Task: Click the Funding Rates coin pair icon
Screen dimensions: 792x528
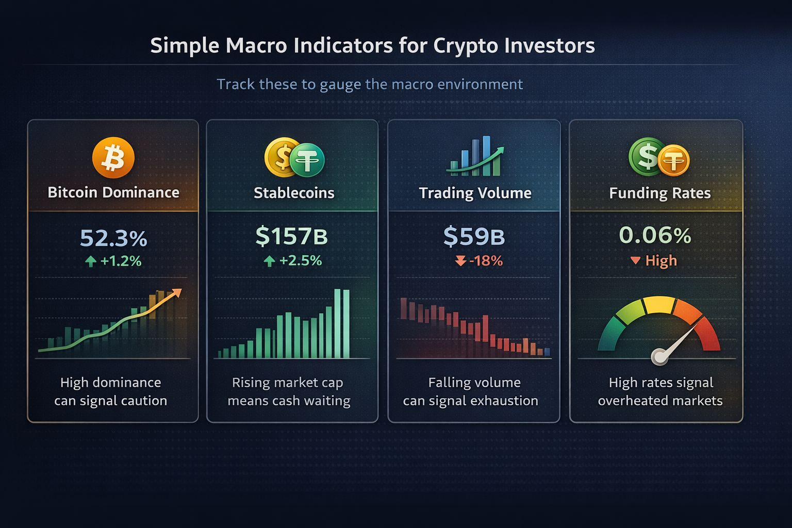Action: pos(659,157)
